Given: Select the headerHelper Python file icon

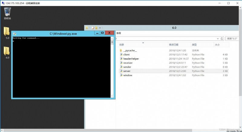Looking at the screenshot, I should (x=121, y=59).
